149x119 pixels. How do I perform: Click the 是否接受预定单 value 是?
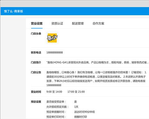75,102
